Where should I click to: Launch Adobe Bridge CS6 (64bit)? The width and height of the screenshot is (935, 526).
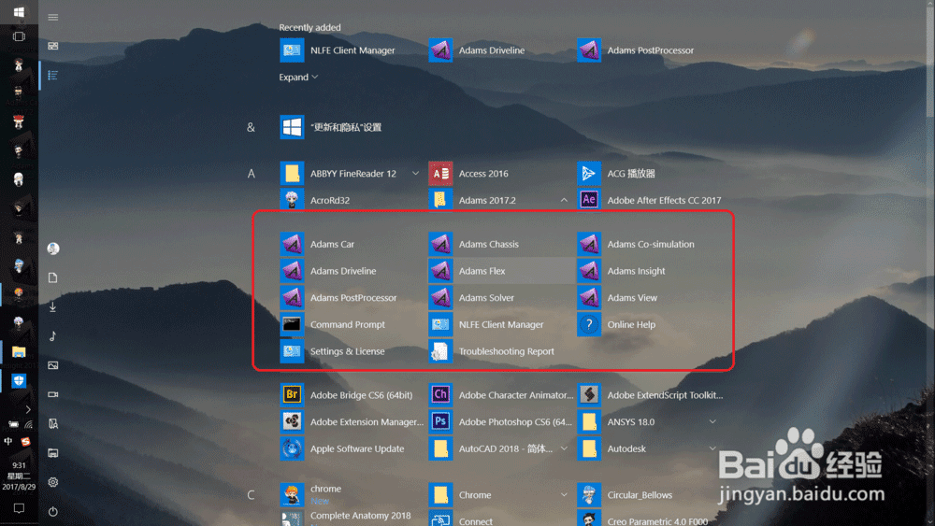point(352,394)
